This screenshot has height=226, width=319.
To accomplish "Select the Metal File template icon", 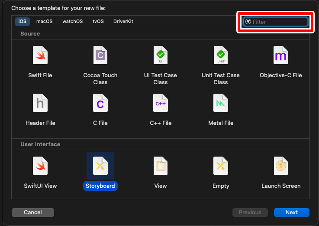I will pyautogui.click(x=221, y=103).
